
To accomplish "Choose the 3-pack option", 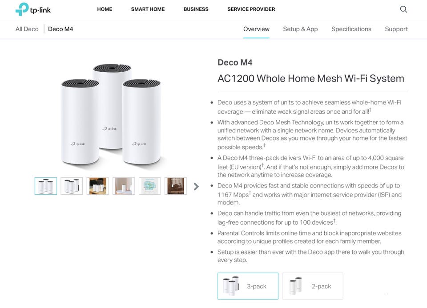I will click(x=248, y=286).
